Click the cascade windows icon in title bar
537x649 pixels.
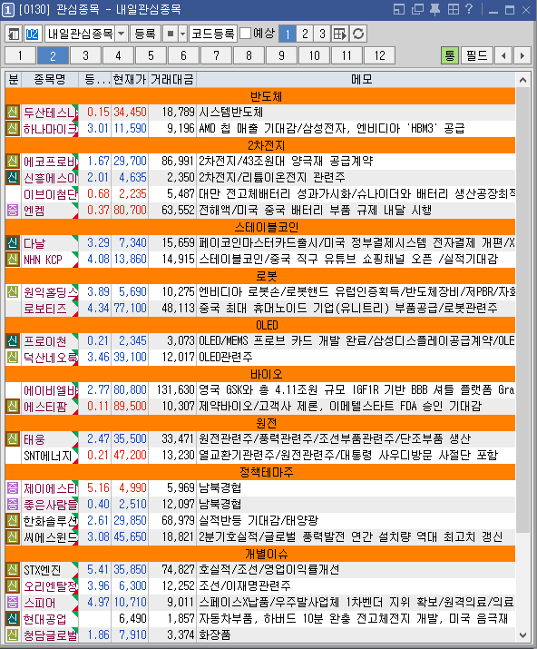click(x=417, y=9)
